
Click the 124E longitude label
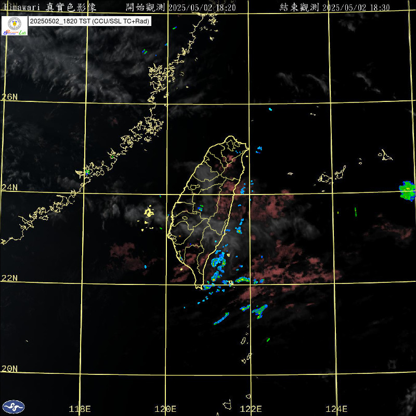pos(336,409)
